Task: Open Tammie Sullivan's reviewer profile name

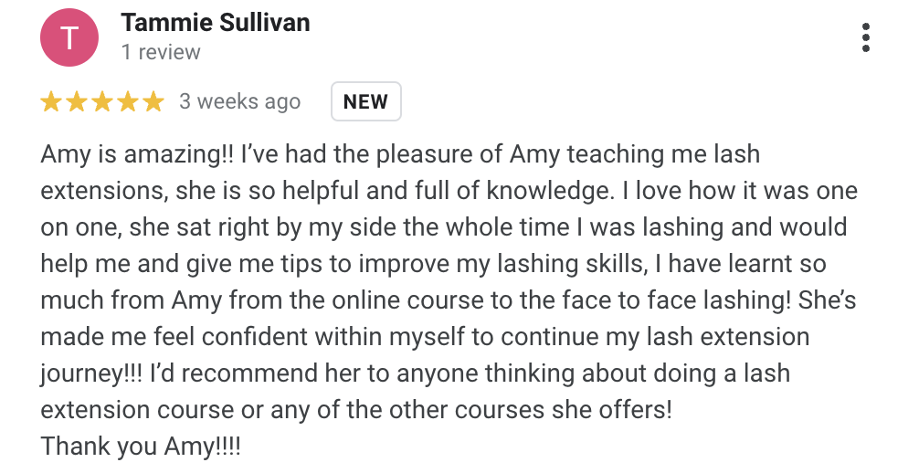Action: point(216,22)
